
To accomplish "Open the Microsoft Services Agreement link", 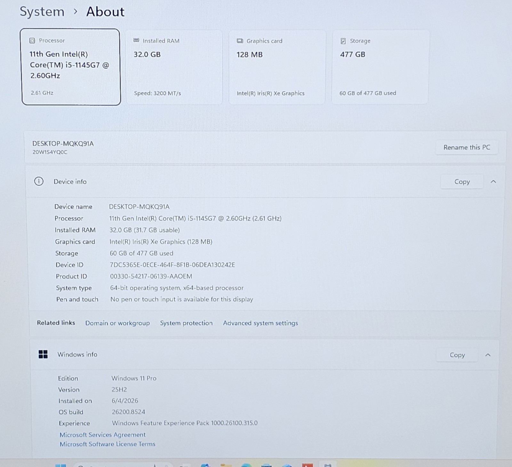I will 102,435.
